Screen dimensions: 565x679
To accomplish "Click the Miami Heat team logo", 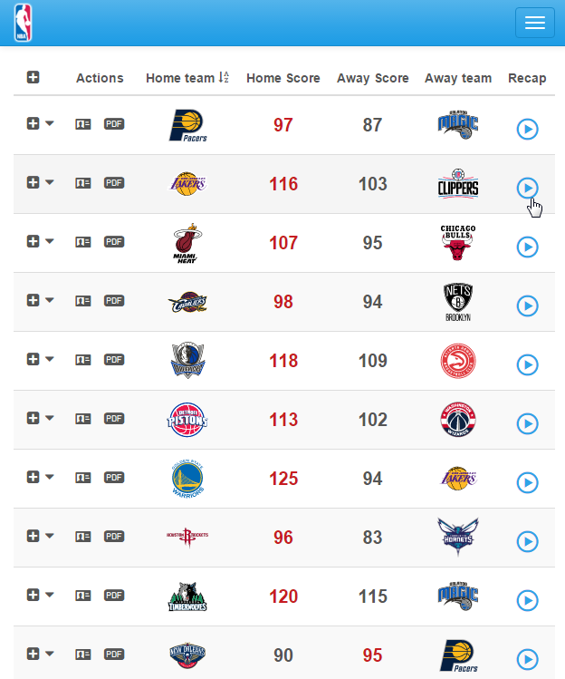I will tap(187, 243).
